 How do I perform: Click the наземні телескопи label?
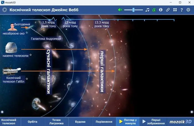pyautogui.click(x=16, y=56)
